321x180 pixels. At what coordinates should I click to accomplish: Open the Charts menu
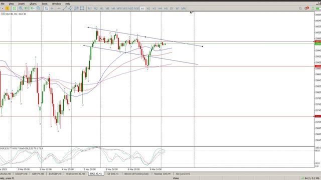click(x=33, y=3)
